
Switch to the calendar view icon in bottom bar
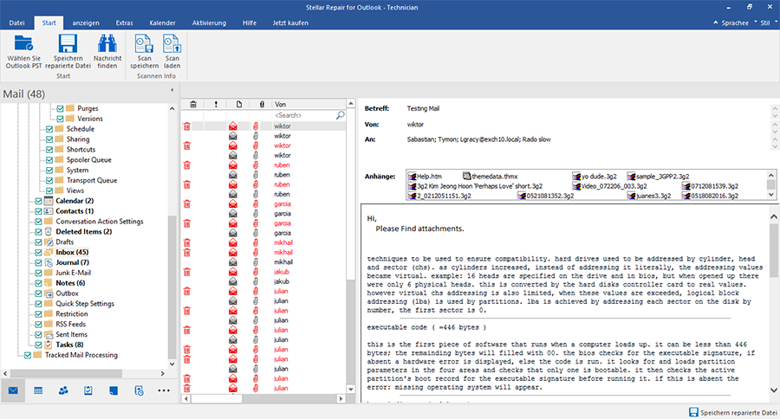point(39,390)
